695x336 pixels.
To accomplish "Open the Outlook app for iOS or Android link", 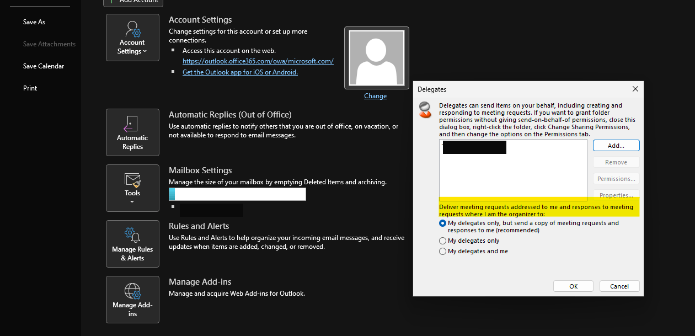I will tap(240, 72).
